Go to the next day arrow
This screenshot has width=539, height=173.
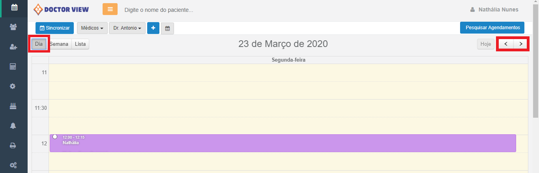521,44
